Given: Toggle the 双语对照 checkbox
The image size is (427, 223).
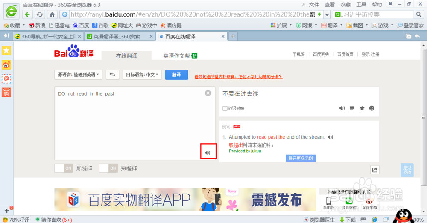Looking at the screenshot, I should point(225,108).
